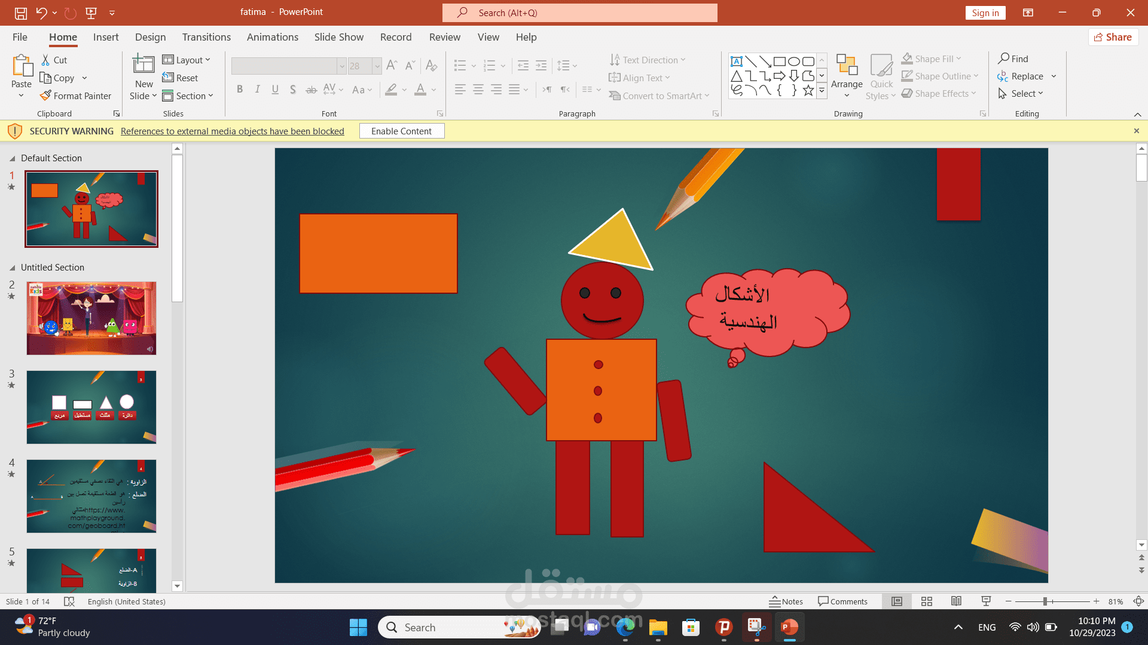Toggle Strikethrough formatting
Viewport: 1148px width, 645px height.
(x=311, y=90)
